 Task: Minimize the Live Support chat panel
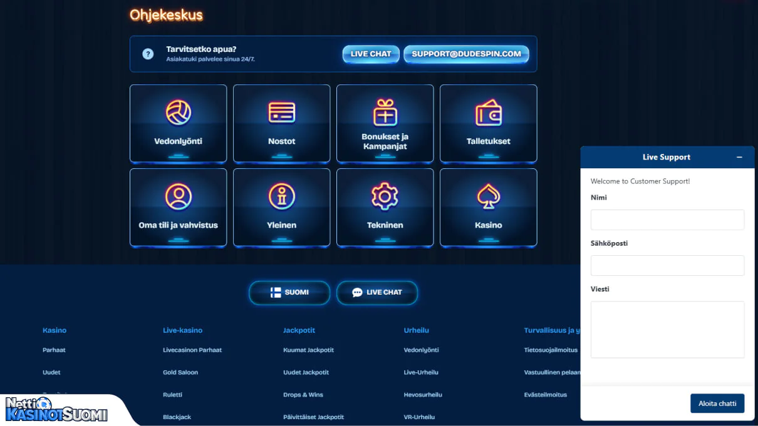(x=739, y=158)
